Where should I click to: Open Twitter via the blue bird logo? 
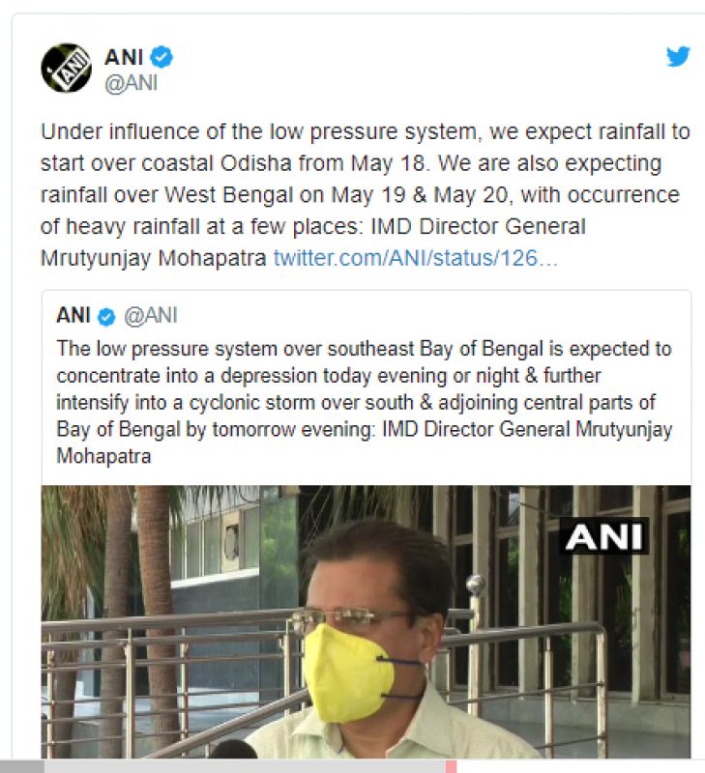click(678, 56)
